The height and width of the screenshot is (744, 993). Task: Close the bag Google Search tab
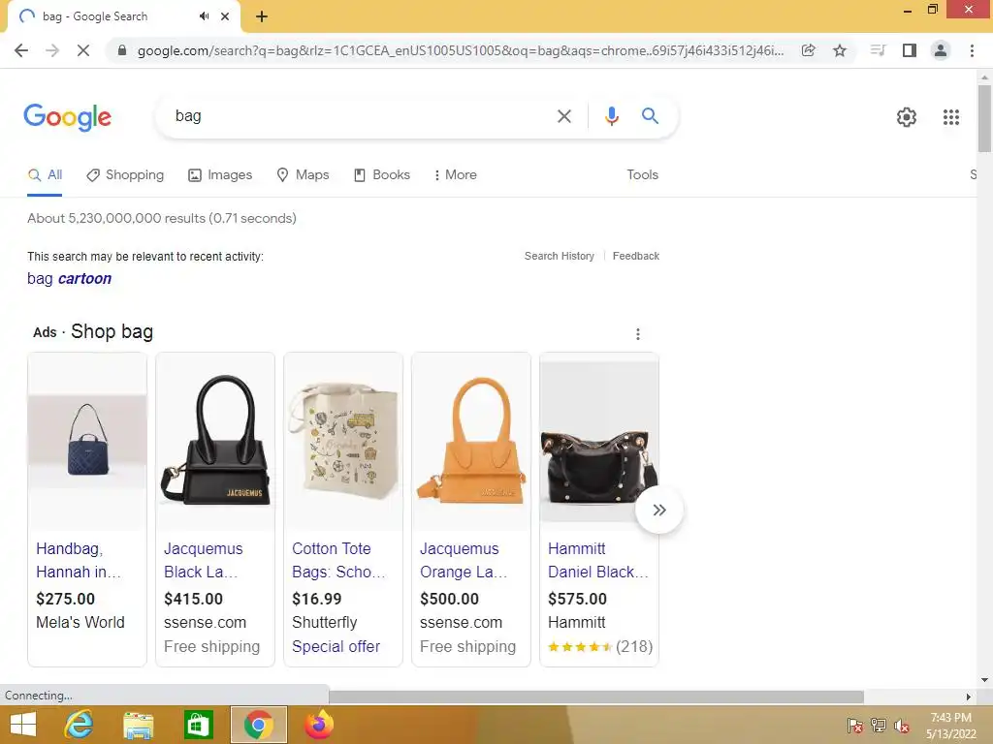click(x=225, y=16)
